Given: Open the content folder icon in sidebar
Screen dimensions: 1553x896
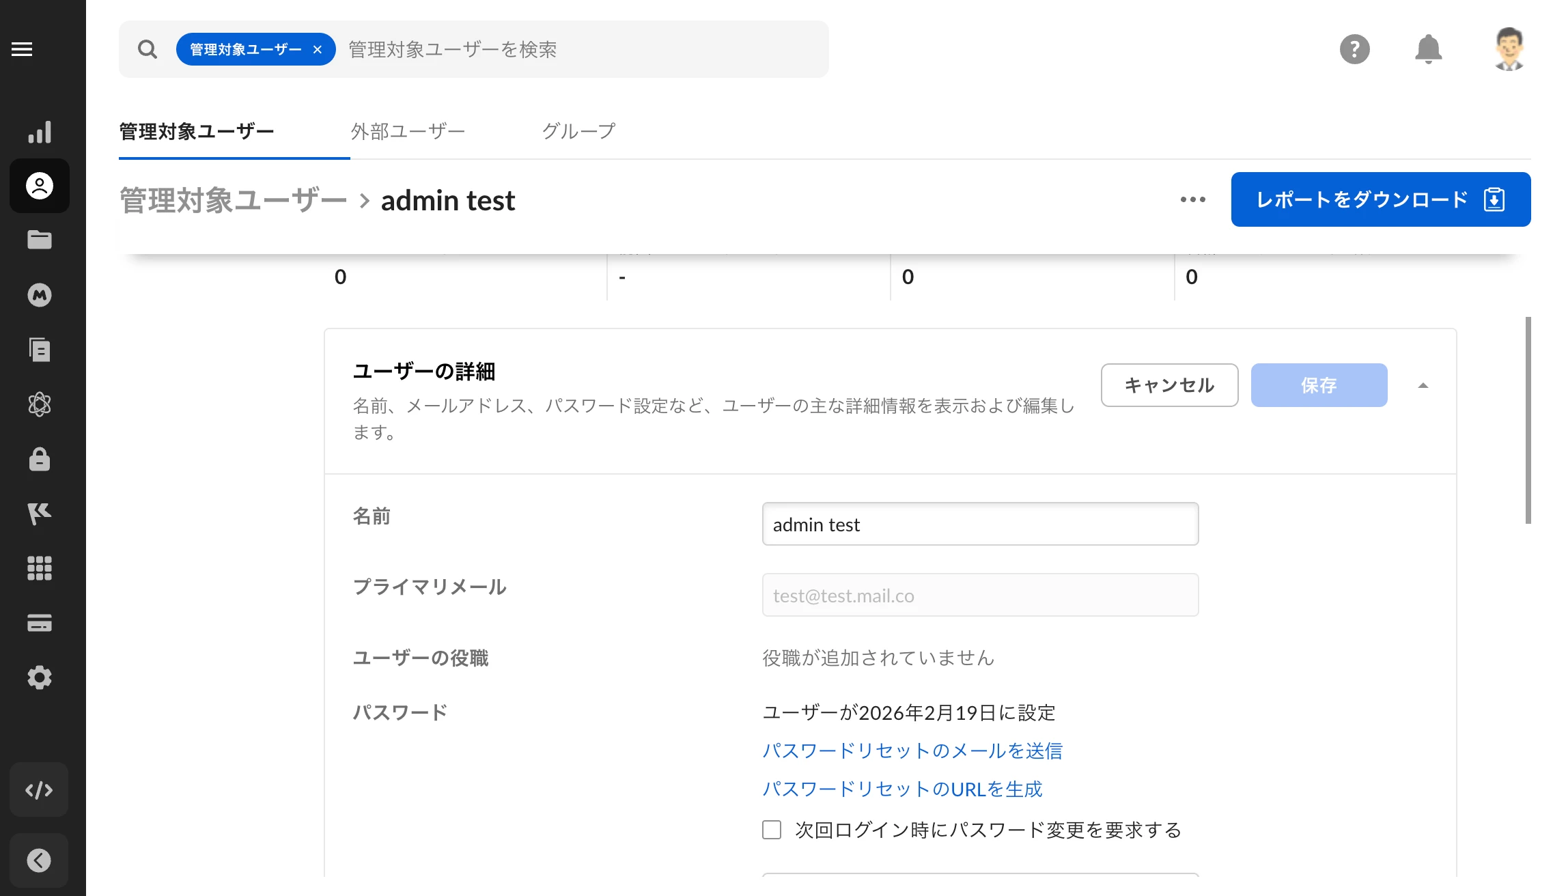Looking at the screenshot, I should 40,240.
